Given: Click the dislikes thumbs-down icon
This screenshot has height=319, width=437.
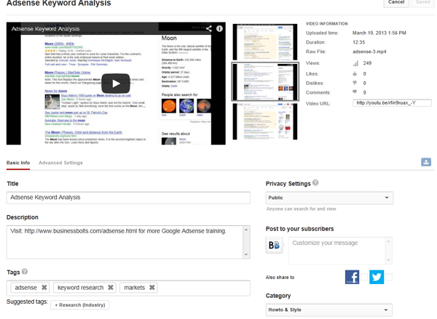Looking at the screenshot, I should pos(355,83).
